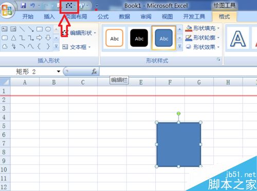This screenshot has height=191, width=257.
Task: Select the triangle shape
Action: 13,38
